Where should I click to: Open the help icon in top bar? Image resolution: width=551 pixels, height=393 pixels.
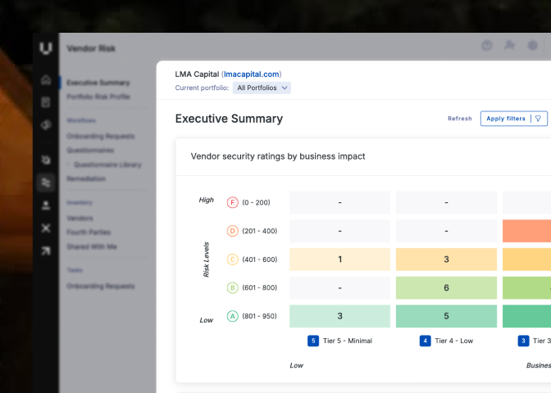487,46
